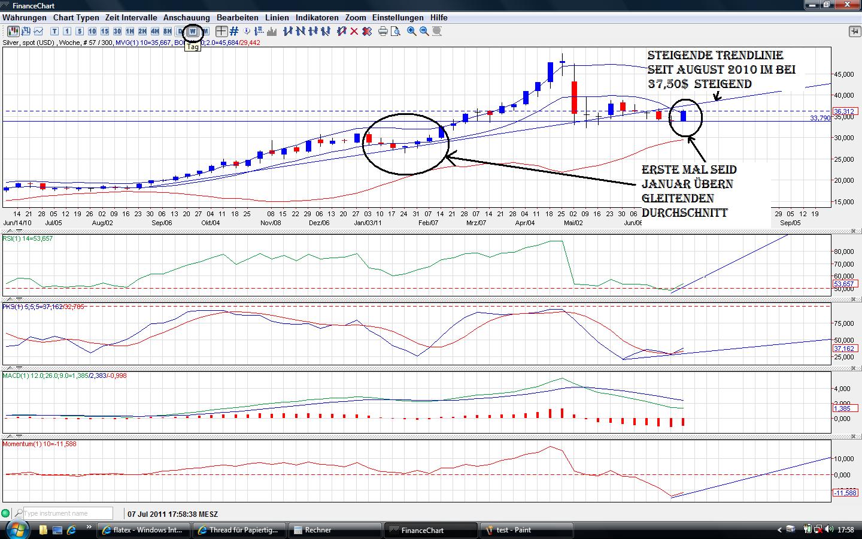Switch to 'Thread für Papiertig...' taskbar window
The image size is (862, 539).
point(240,530)
